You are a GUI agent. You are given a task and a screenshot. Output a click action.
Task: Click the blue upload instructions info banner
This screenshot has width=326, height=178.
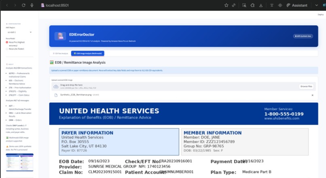184,71
